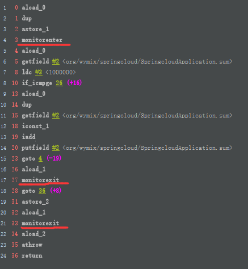Screen dimensions: 248x269
Task: Select astore_2 at offset 31
Action: pos(35,201)
